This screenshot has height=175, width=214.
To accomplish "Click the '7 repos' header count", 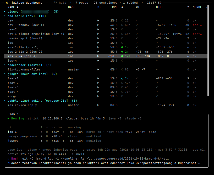I will point(82,3).
